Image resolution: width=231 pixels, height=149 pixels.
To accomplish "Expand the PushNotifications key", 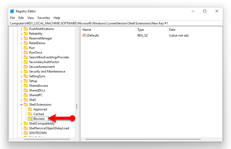I will click(21, 29).
